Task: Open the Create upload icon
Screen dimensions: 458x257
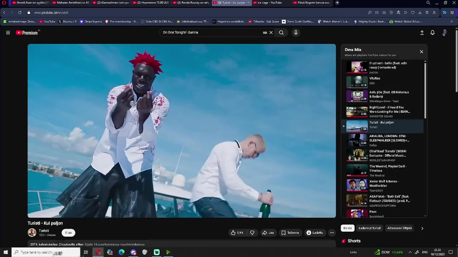Action: (422, 32)
